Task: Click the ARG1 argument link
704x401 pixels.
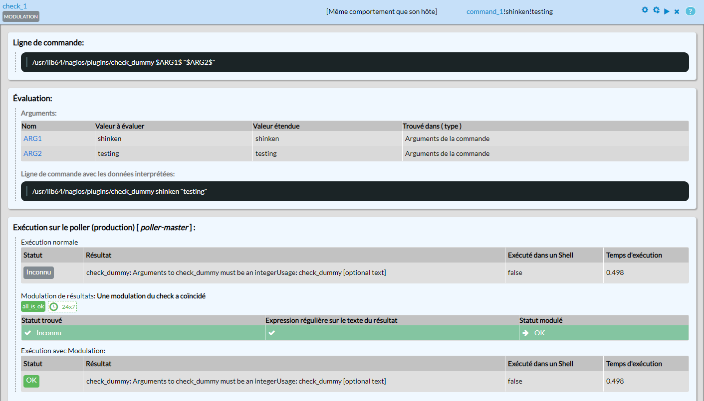Action: (x=32, y=138)
